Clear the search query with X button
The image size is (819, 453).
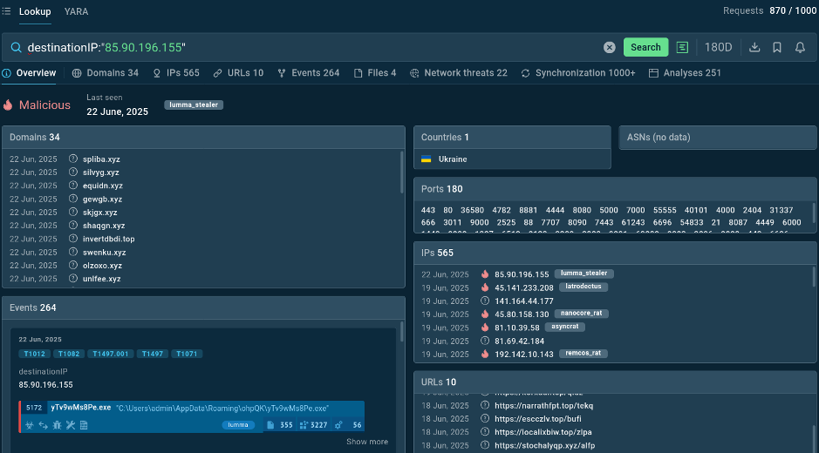coord(610,48)
